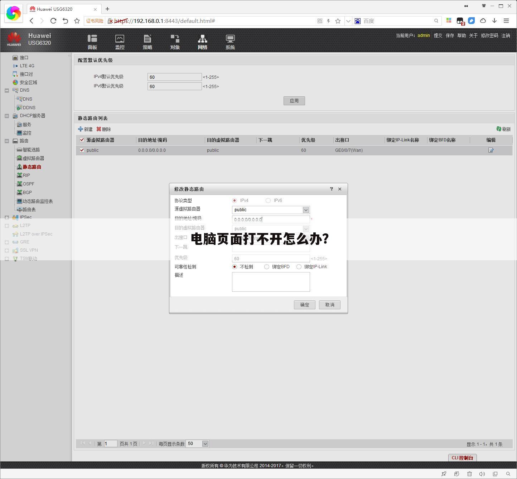Open the 目的虚拟路由器 dropdown
The image size is (517, 479).
[306, 229]
